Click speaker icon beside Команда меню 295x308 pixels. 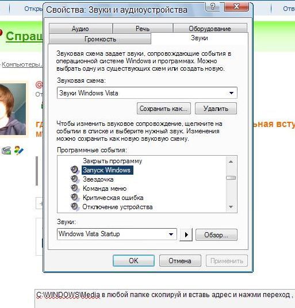pyautogui.click(x=75, y=188)
